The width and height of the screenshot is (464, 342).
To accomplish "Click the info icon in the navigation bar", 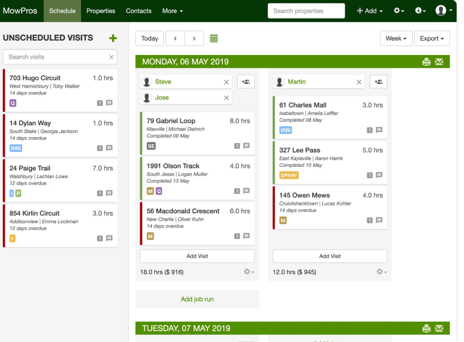I will tap(420, 10).
